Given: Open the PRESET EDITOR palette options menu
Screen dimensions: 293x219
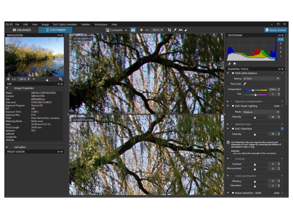Looking at the screenshot, I should pyautogui.click(x=59, y=152).
